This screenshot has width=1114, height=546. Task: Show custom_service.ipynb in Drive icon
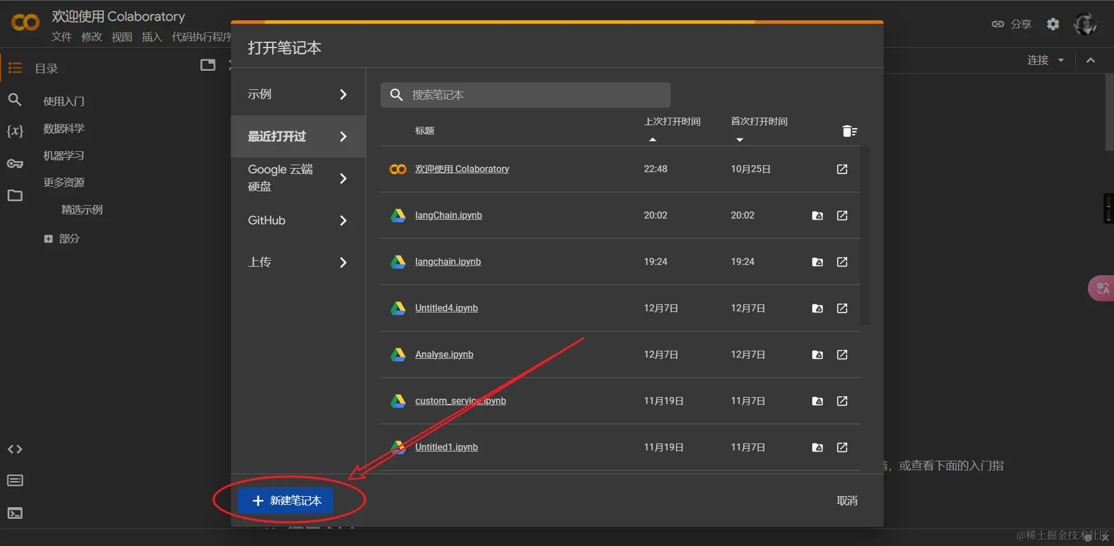pyautogui.click(x=818, y=401)
